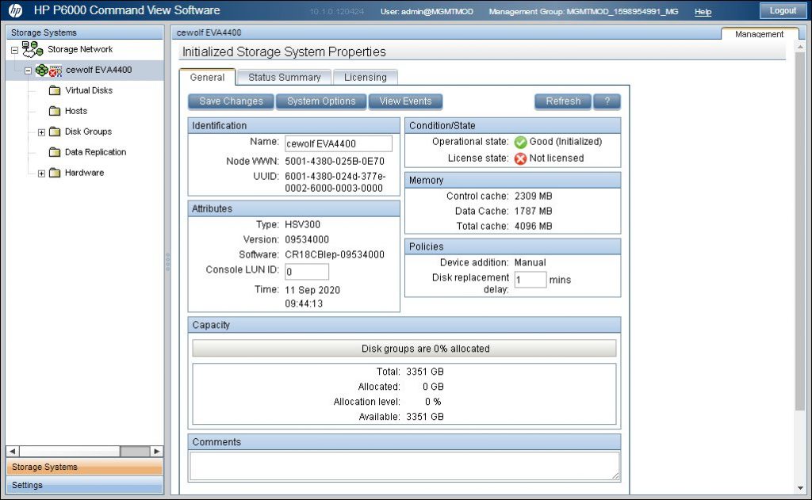Click the left pane scroll-left arrow

13,452
